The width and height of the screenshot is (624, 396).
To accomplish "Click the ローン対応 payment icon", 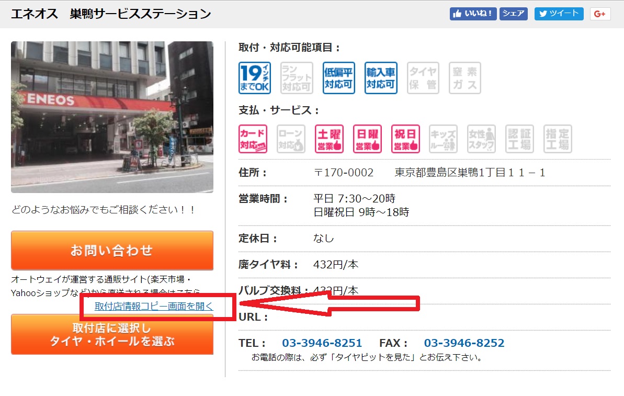I will point(291,139).
